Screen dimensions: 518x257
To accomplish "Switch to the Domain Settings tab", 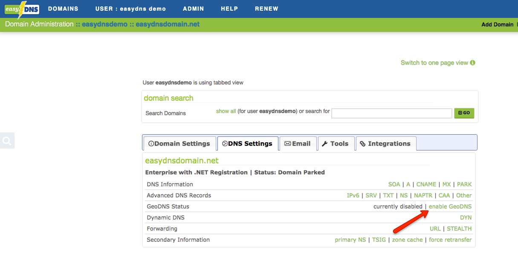I will click(x=179, y=144).
